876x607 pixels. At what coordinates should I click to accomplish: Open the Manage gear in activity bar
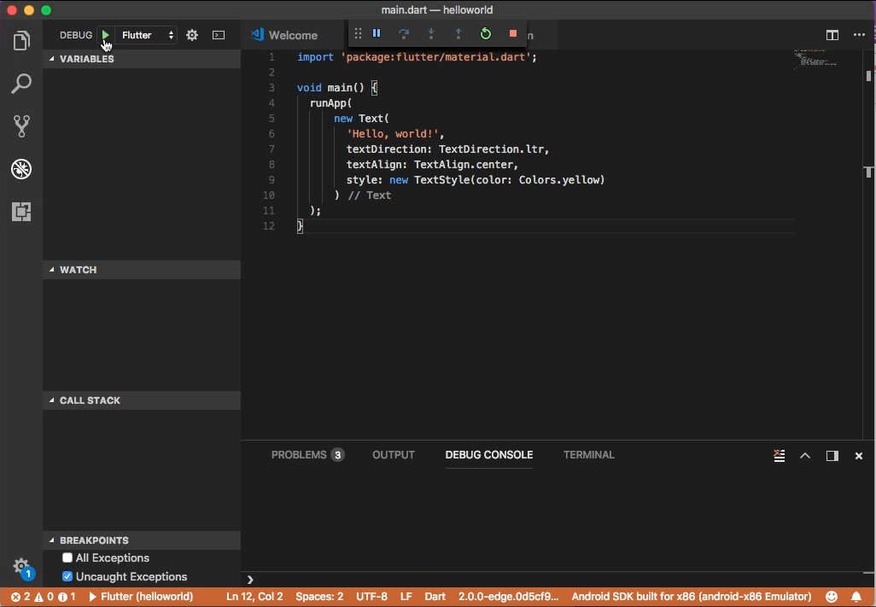[21, 566]
